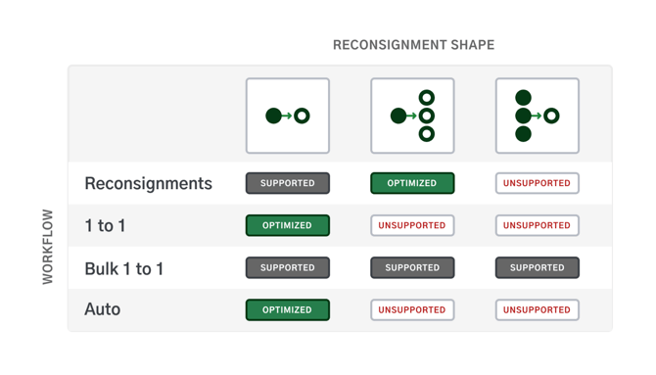Click the one-to-one reconsignment shape icon
The image size is (656, 375).
coord(288,116)
